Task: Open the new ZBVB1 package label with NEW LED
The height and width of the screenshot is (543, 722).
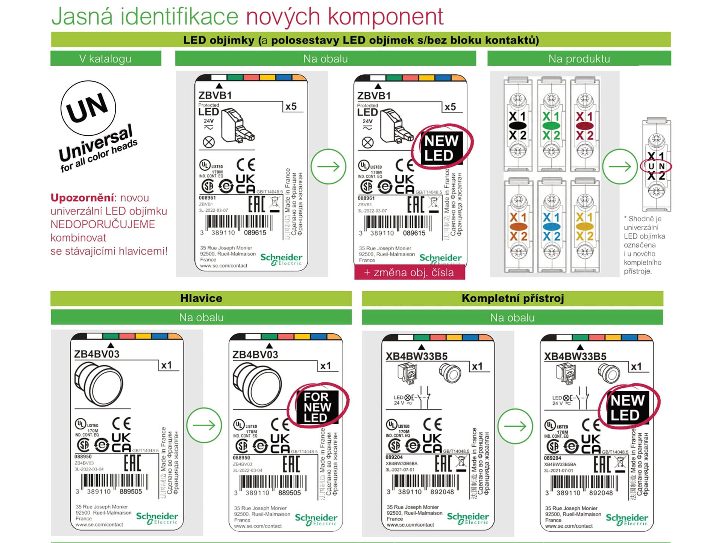Action: (410, 173)
